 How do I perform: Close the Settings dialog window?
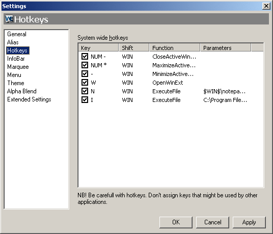266,6
